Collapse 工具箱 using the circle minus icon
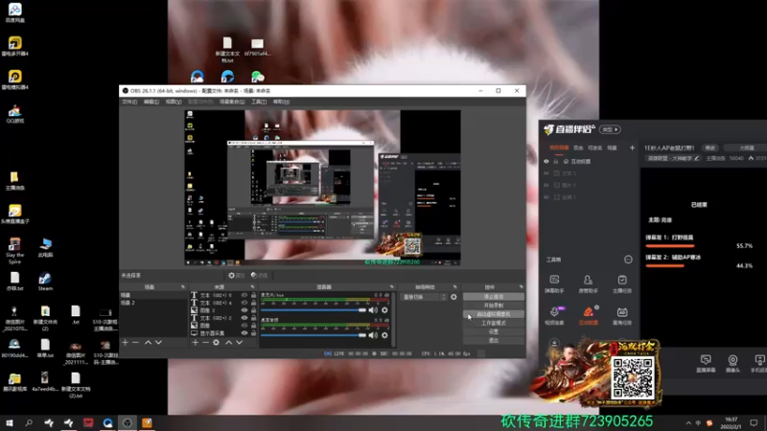This screenshot has height=431, width=767. (x=628, y=260)
